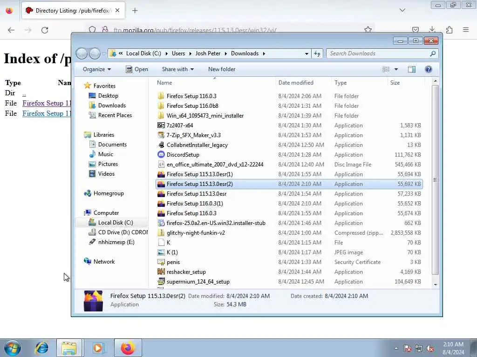Select Documents library
The width and height of the screenshot is (477, 357).
pos(108,145)
